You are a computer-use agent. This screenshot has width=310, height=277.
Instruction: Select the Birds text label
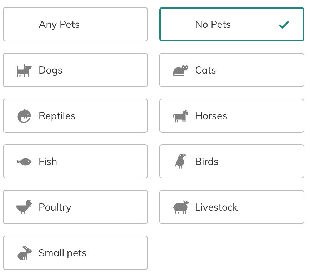[206, 162]
